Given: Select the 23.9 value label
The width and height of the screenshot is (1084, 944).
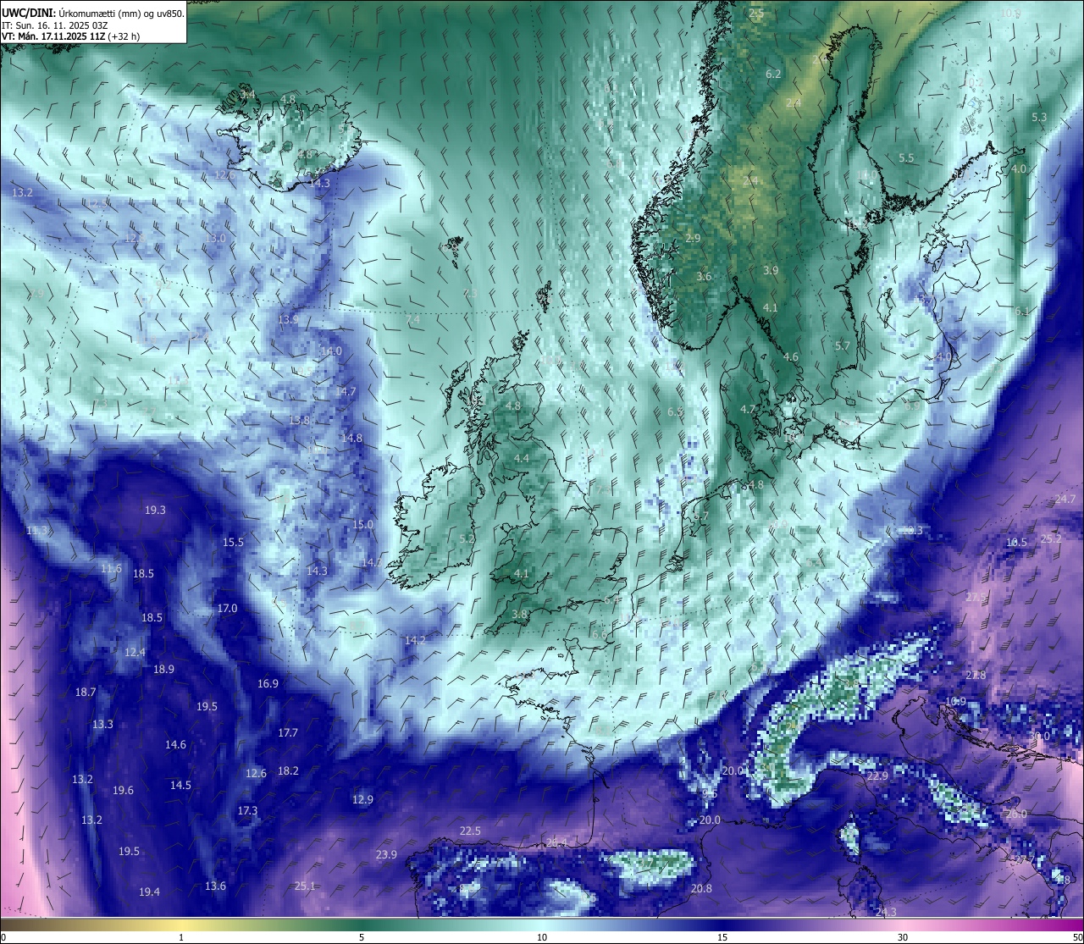Looking at the screenshot, I should pyautogui.click(x=386, y=854).
